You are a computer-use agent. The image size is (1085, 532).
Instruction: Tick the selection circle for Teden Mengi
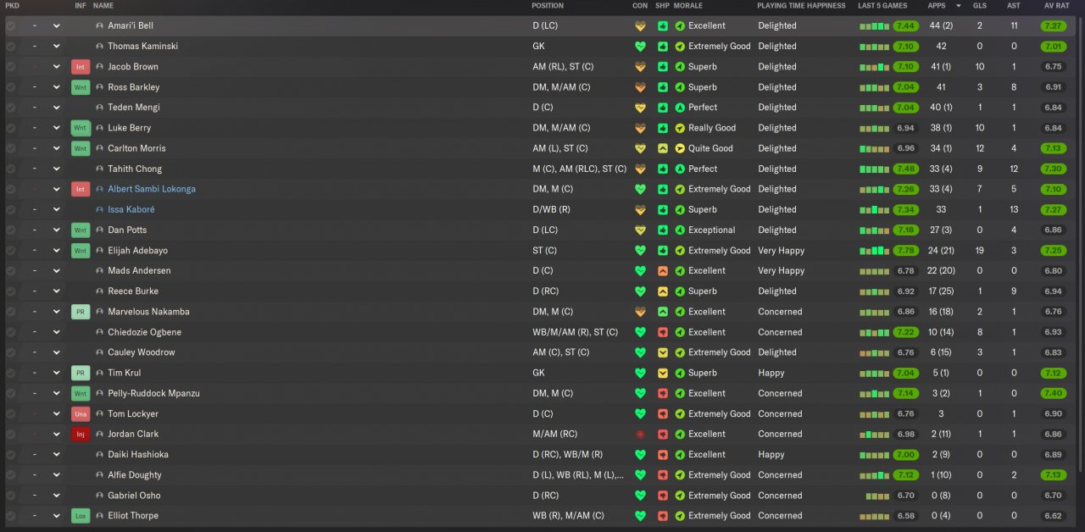click(x=10, y=108)
